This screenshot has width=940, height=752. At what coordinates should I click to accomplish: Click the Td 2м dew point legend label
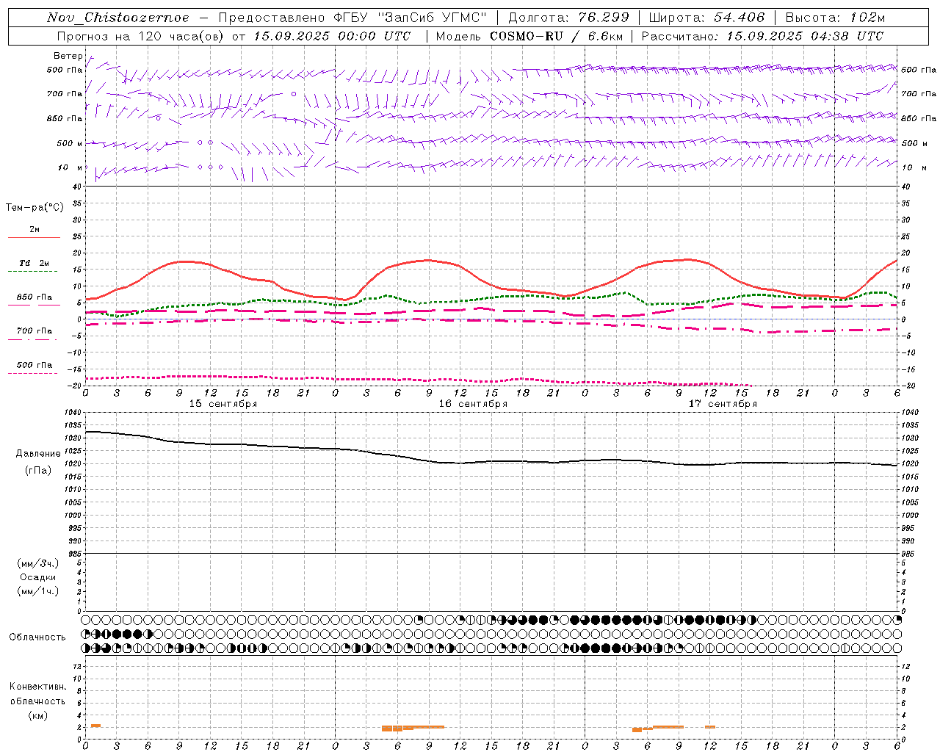(x=35, y=263)
